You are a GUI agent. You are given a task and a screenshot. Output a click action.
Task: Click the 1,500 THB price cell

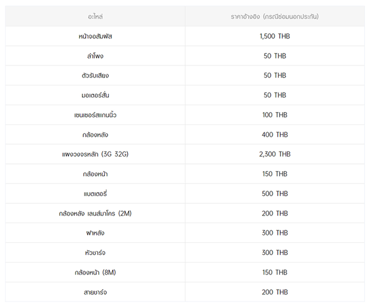coord(275,36)
